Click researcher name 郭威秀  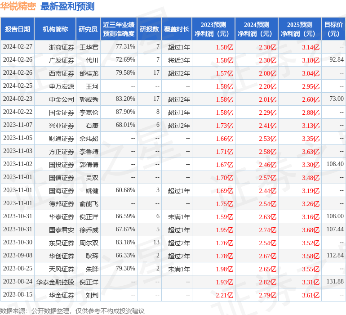pos(89,99)
